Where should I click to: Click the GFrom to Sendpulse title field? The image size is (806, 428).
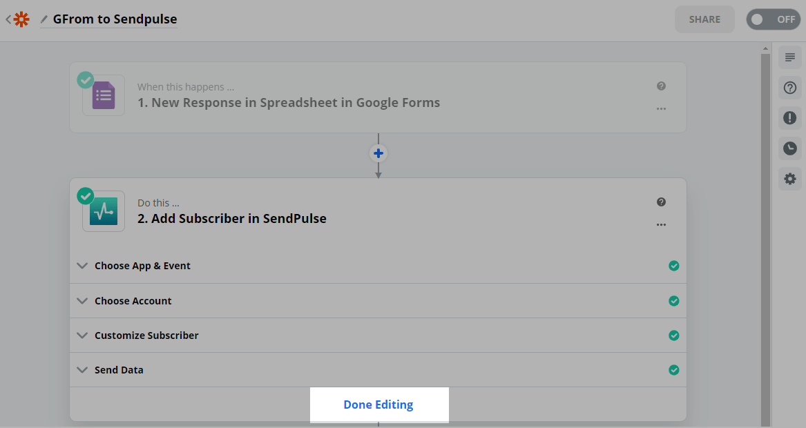click(115, 19)
